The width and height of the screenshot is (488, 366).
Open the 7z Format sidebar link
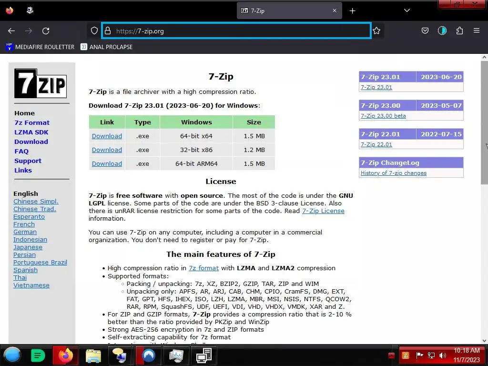(x=32, y=122)
